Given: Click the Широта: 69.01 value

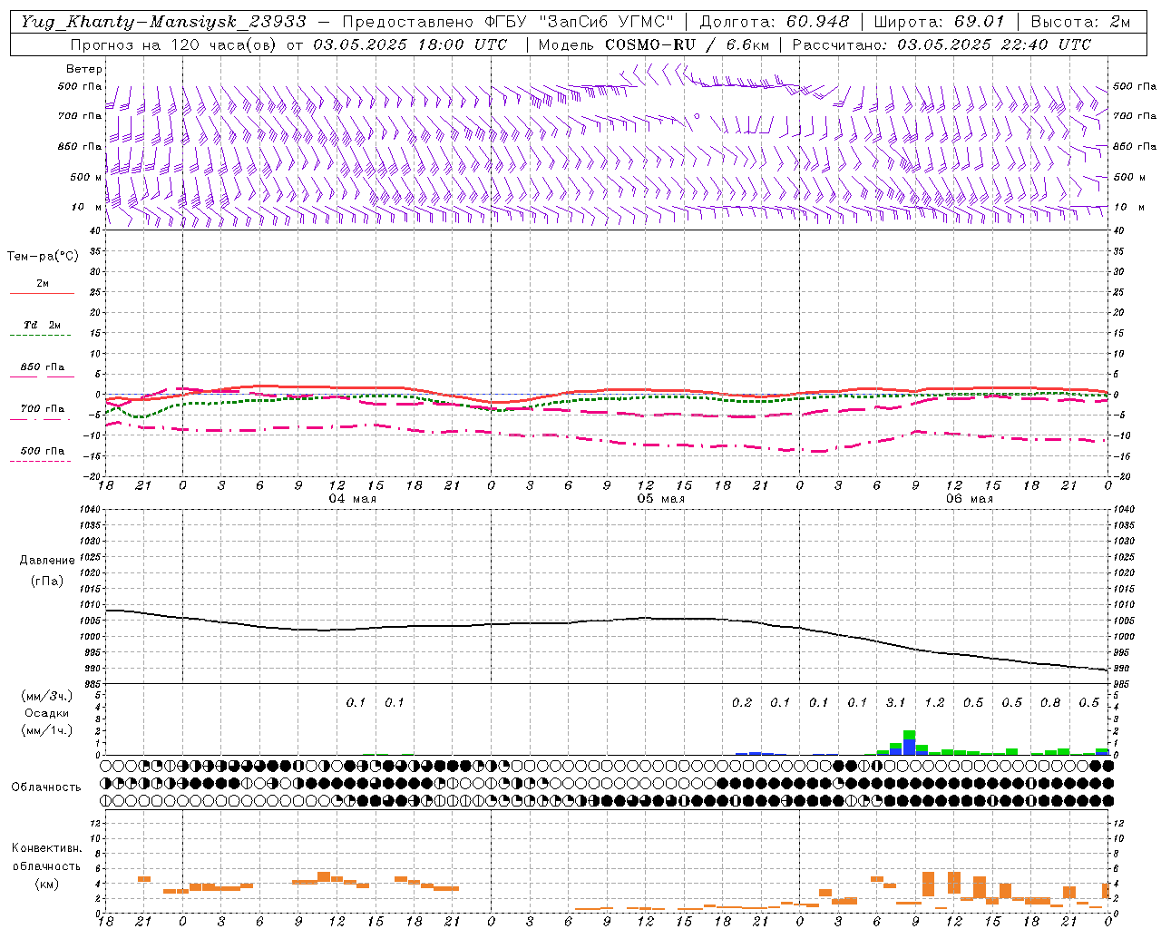Looking at the screenshot, I should (x=940, y=22).
